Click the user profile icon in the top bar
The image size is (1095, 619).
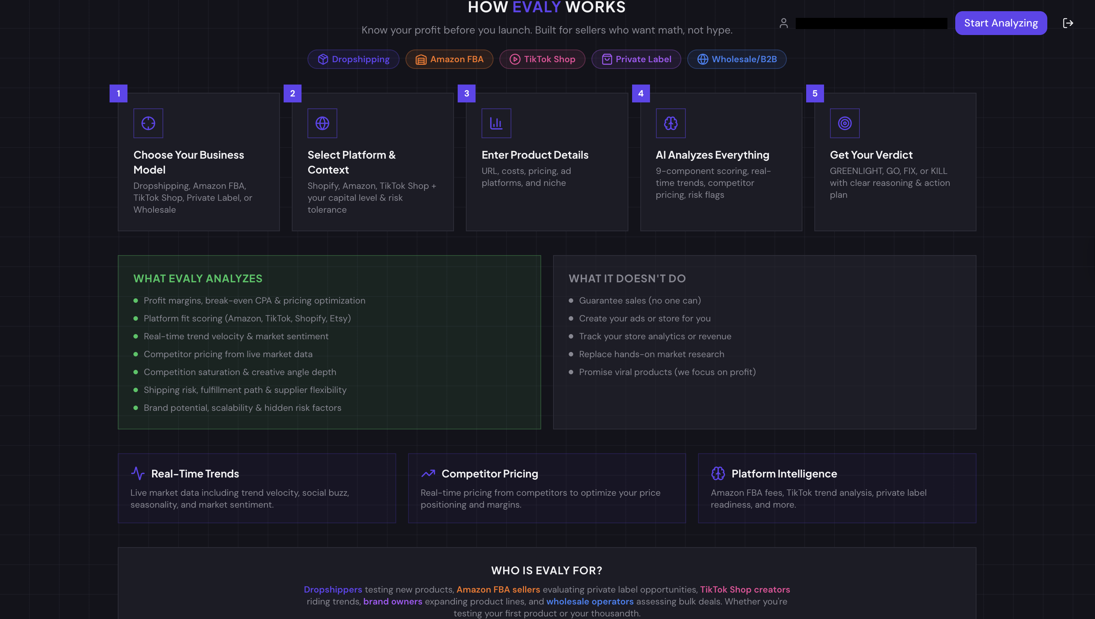pyautogui.click(x=784, y=23)
